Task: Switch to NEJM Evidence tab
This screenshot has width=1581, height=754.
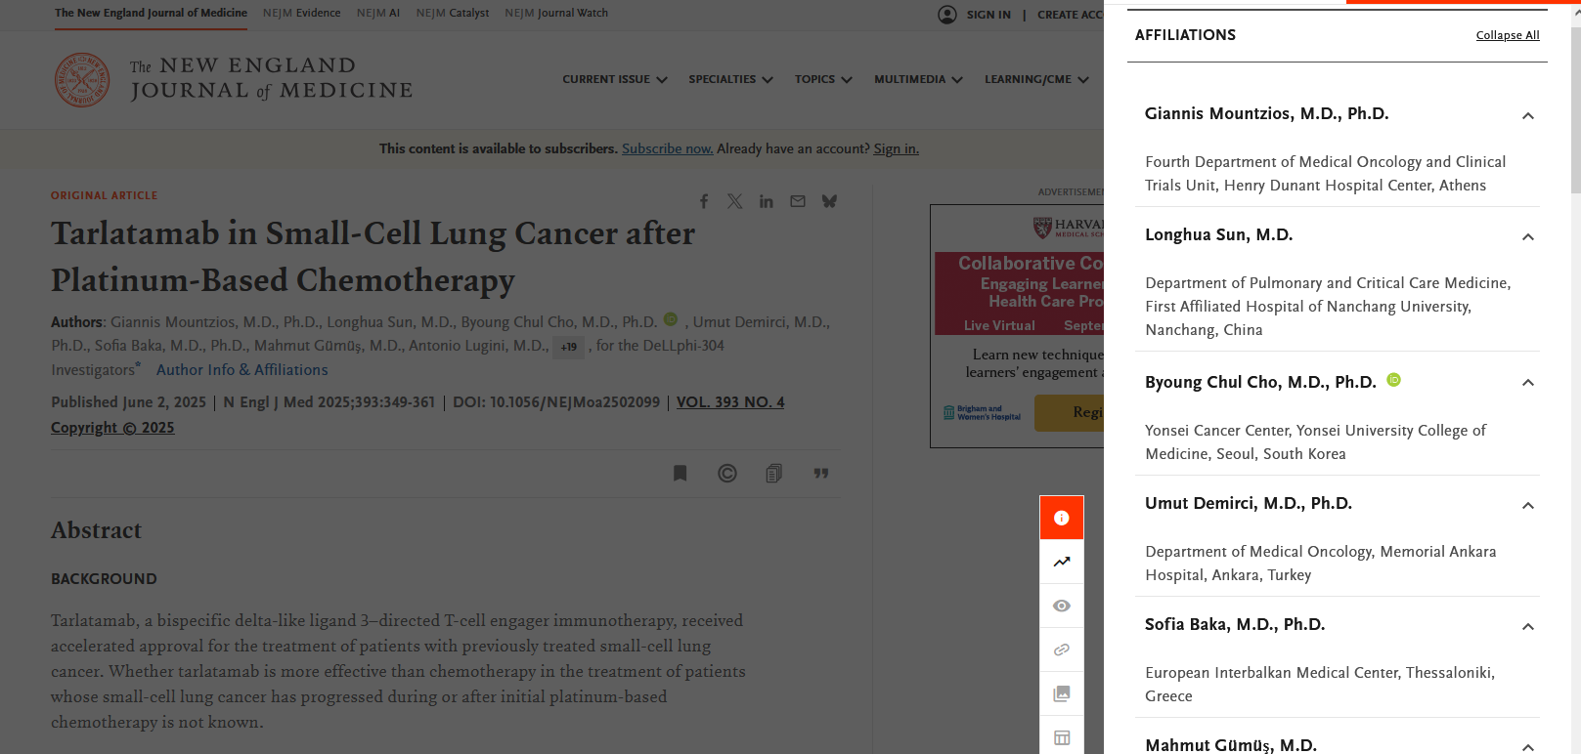Action: 301,14
